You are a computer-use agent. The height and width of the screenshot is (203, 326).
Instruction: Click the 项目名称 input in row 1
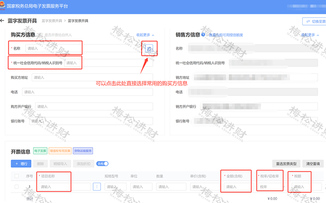tap(65, 187)
